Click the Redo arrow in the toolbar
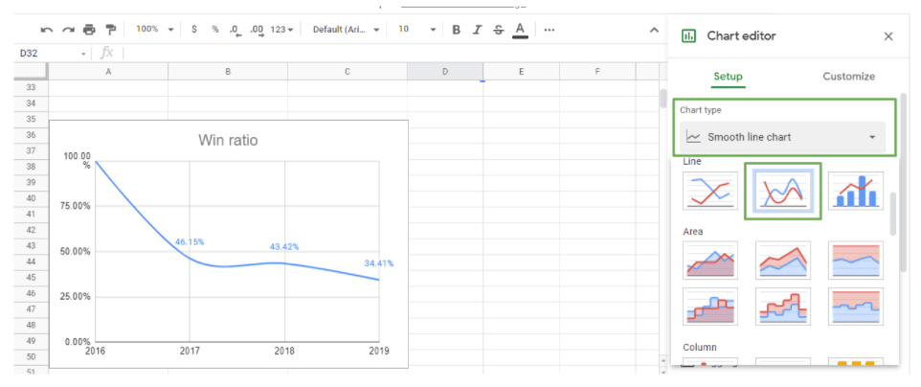This screenshot has width=921, height=387. pyautogui.click(x=68, y=30)
